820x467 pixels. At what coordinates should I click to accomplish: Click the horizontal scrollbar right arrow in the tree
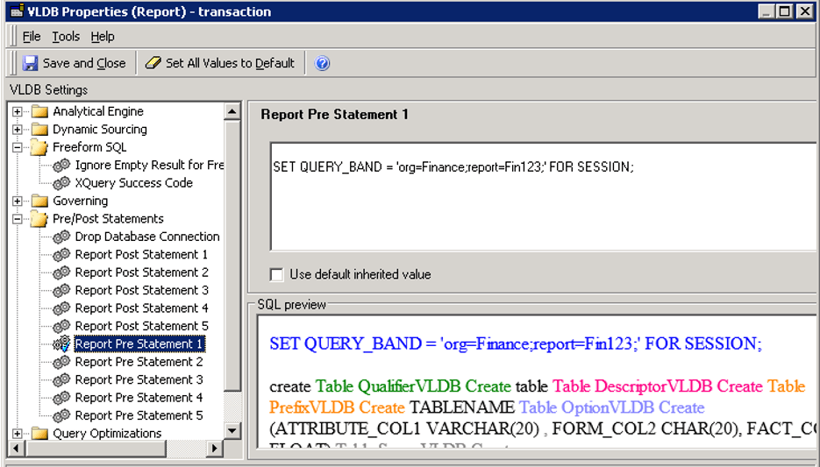[213, 449]
